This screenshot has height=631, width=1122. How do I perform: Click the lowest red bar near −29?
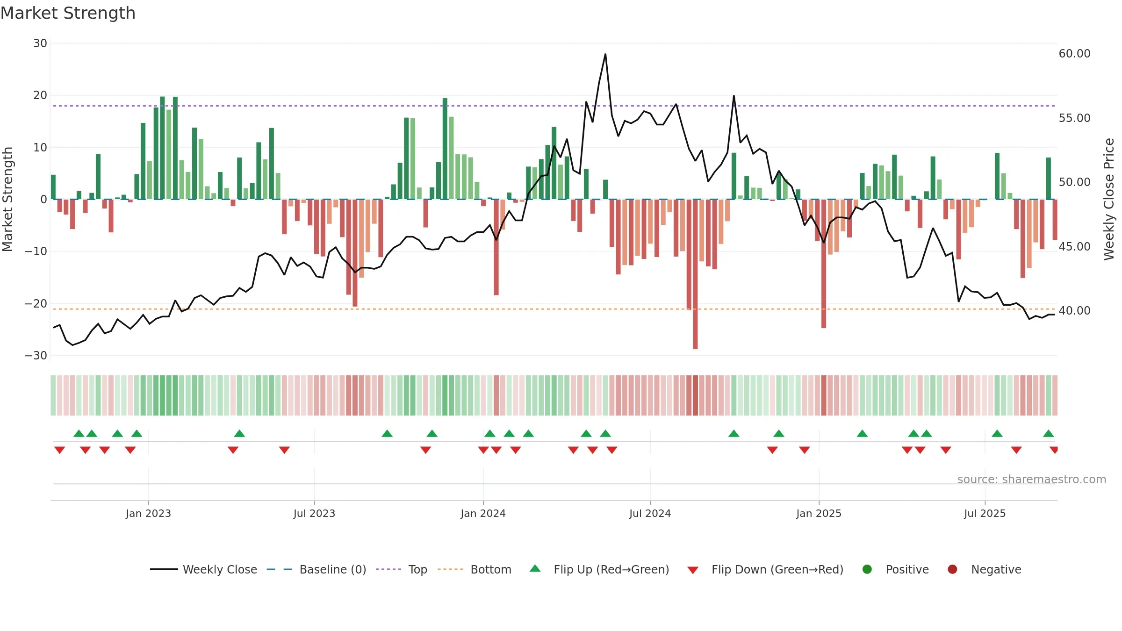(695, 274)
